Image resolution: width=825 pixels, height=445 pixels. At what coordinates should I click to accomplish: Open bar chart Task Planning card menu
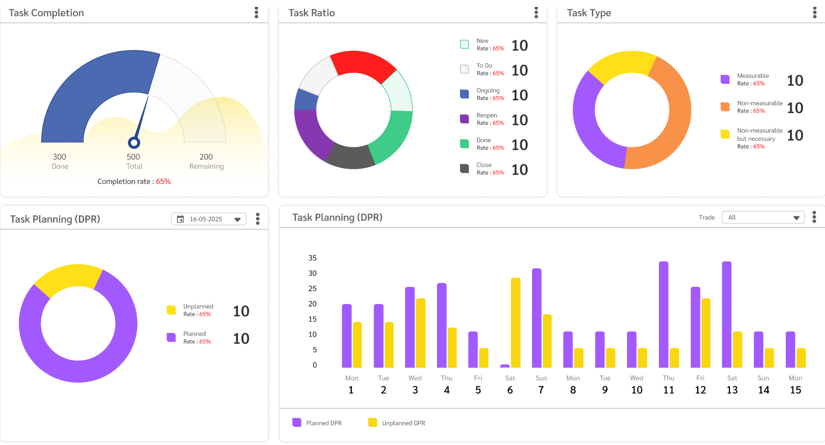tap(814, 217)
